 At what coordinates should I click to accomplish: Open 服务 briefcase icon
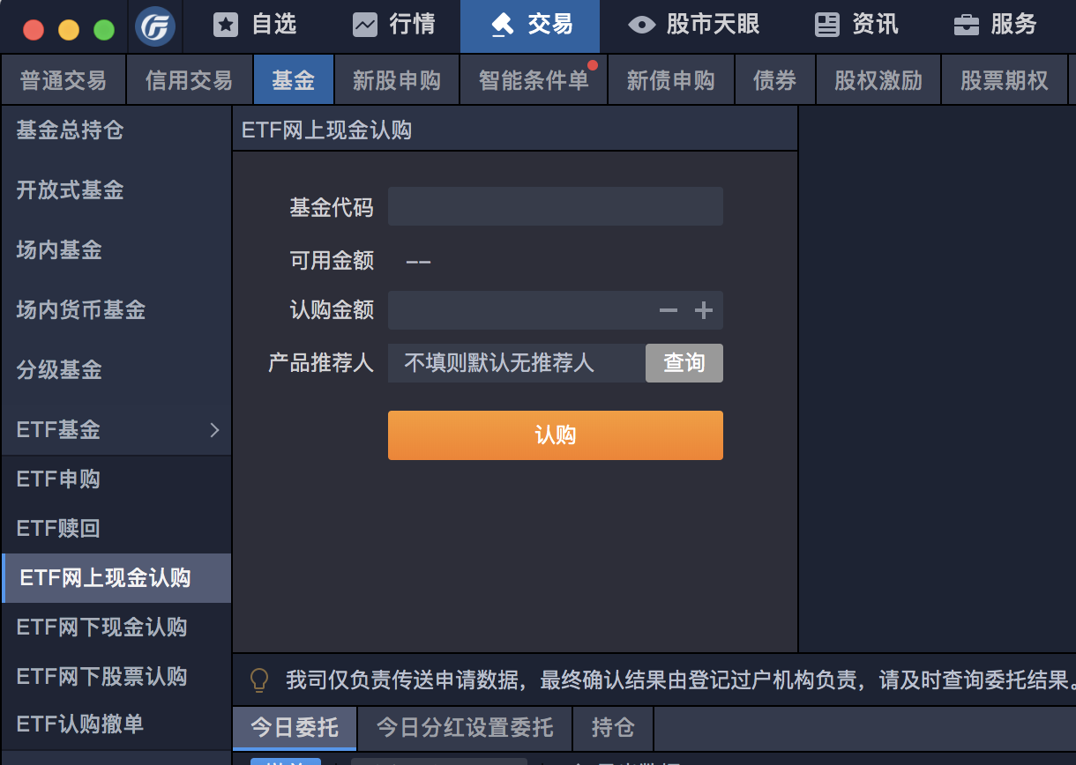967,26
